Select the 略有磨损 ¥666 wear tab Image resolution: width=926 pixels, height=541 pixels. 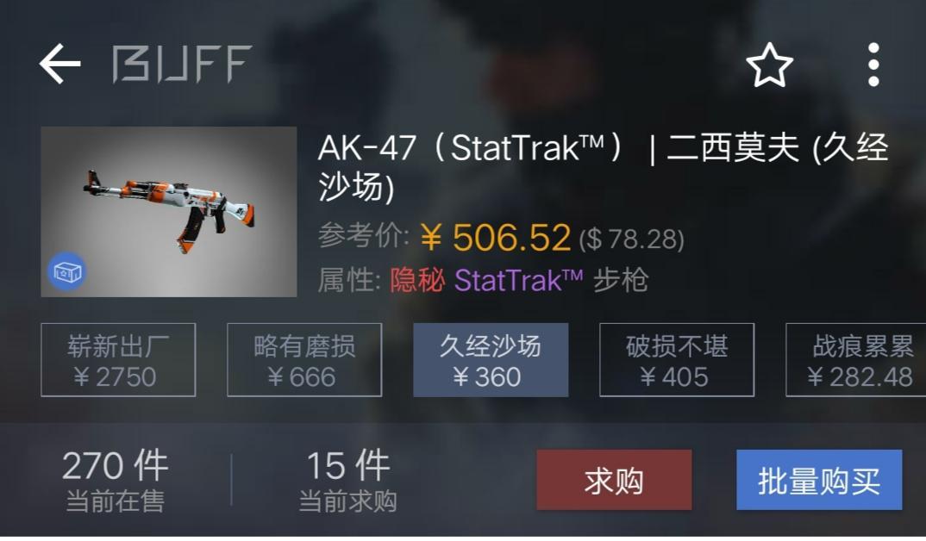click(x=304, y=360)
